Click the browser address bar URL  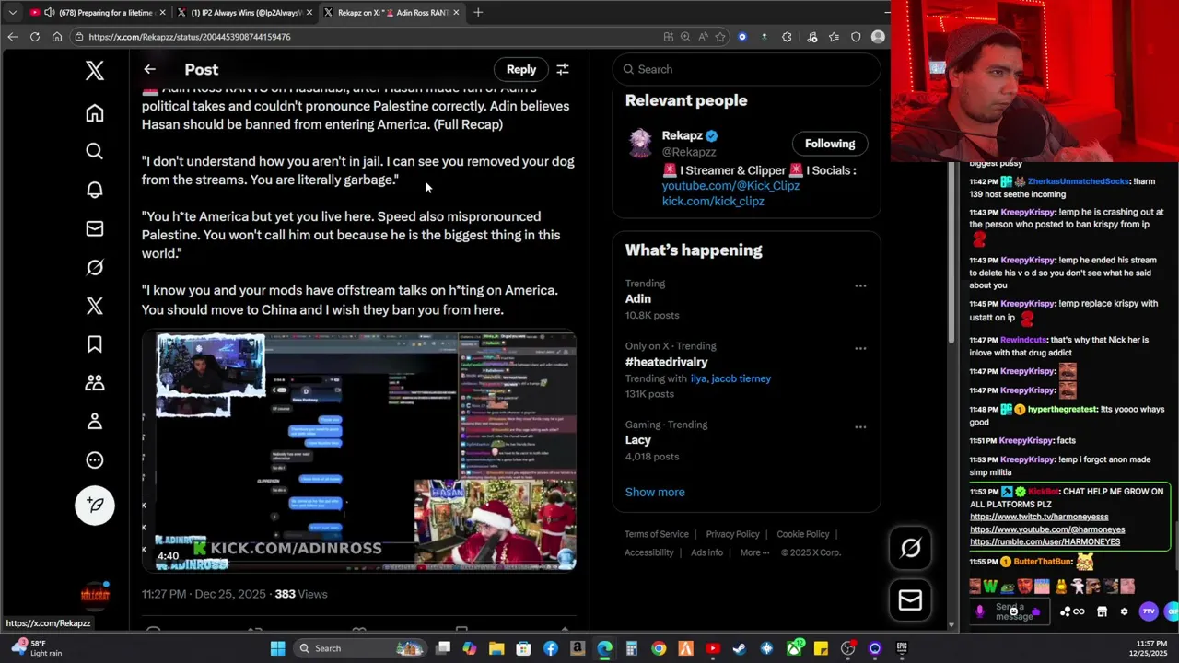click(x=190, y=37)
